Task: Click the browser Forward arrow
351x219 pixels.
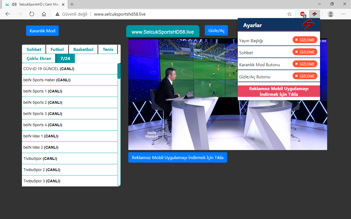Action: pyautogui.click(x=20, y=14)
